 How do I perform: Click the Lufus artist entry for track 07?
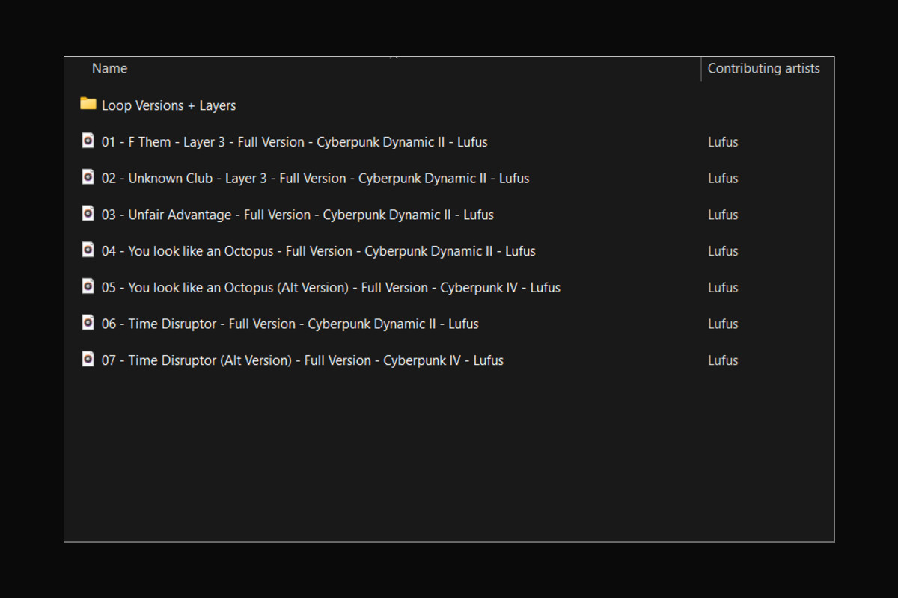tap(723, 360)
